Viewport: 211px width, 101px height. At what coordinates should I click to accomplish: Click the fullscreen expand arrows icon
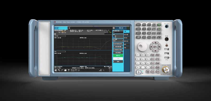tap(110, 70)
